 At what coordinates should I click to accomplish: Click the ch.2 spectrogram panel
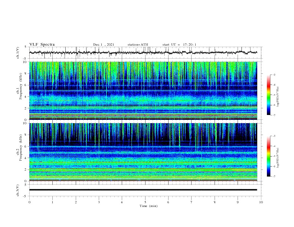click(143, 152)
